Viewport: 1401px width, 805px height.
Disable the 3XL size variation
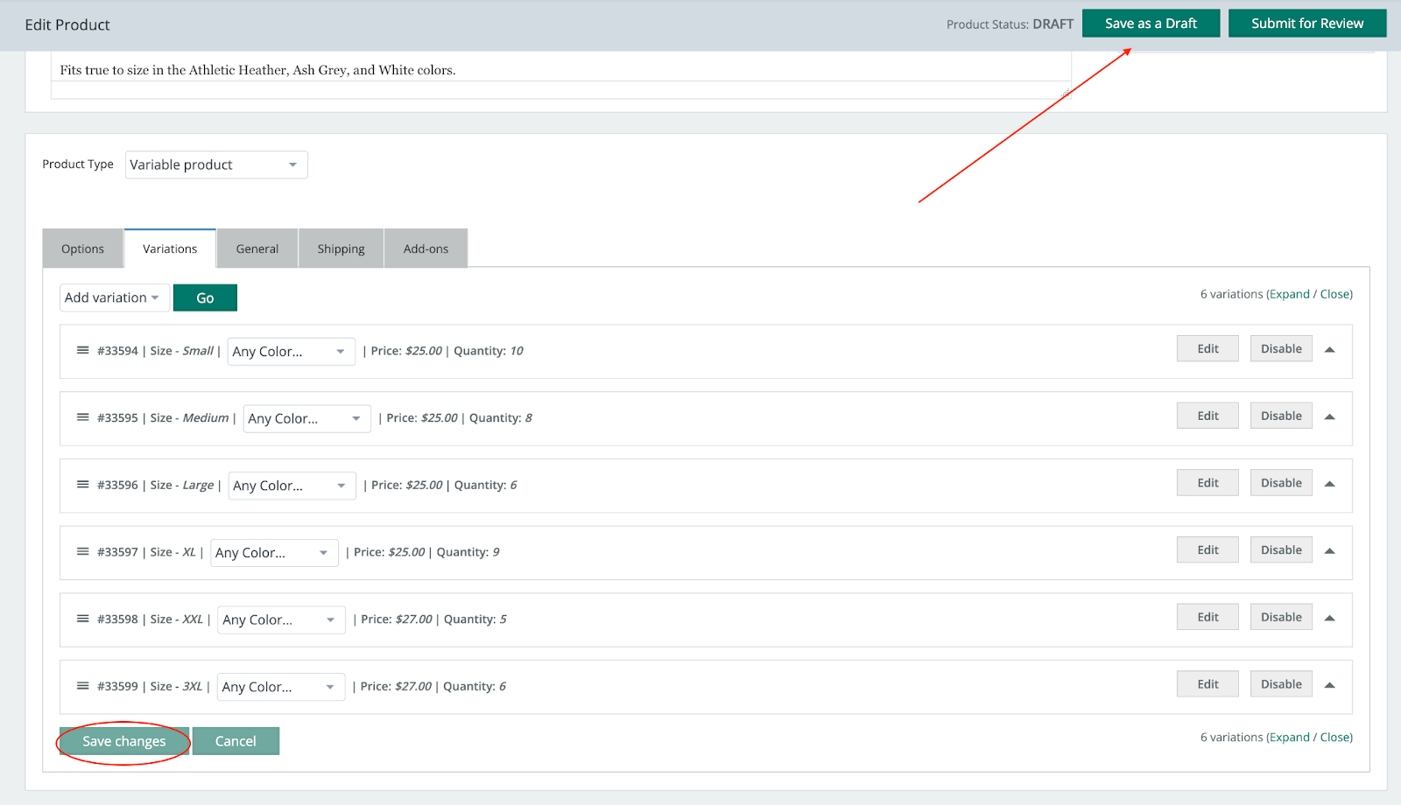(x=1280, y=684)
